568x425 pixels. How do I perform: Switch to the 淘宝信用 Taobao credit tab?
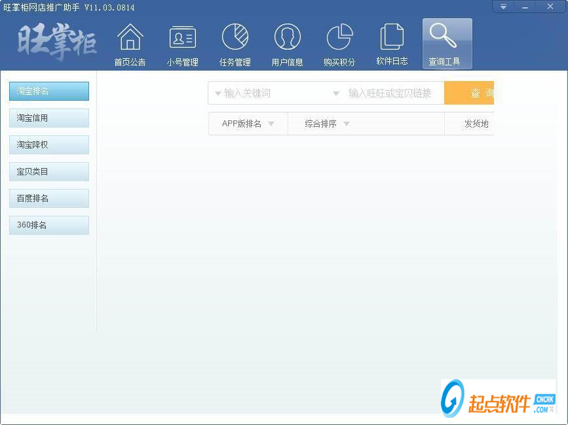48,118
